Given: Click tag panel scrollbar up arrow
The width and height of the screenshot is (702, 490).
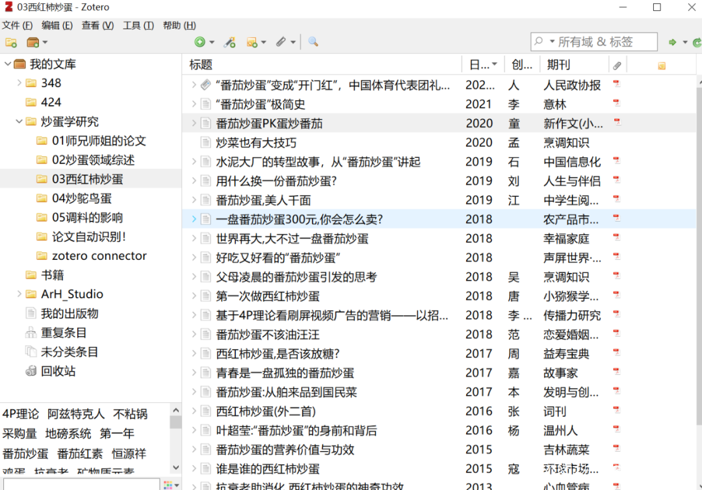Looking at the screenshot, I should coord(175,410).
